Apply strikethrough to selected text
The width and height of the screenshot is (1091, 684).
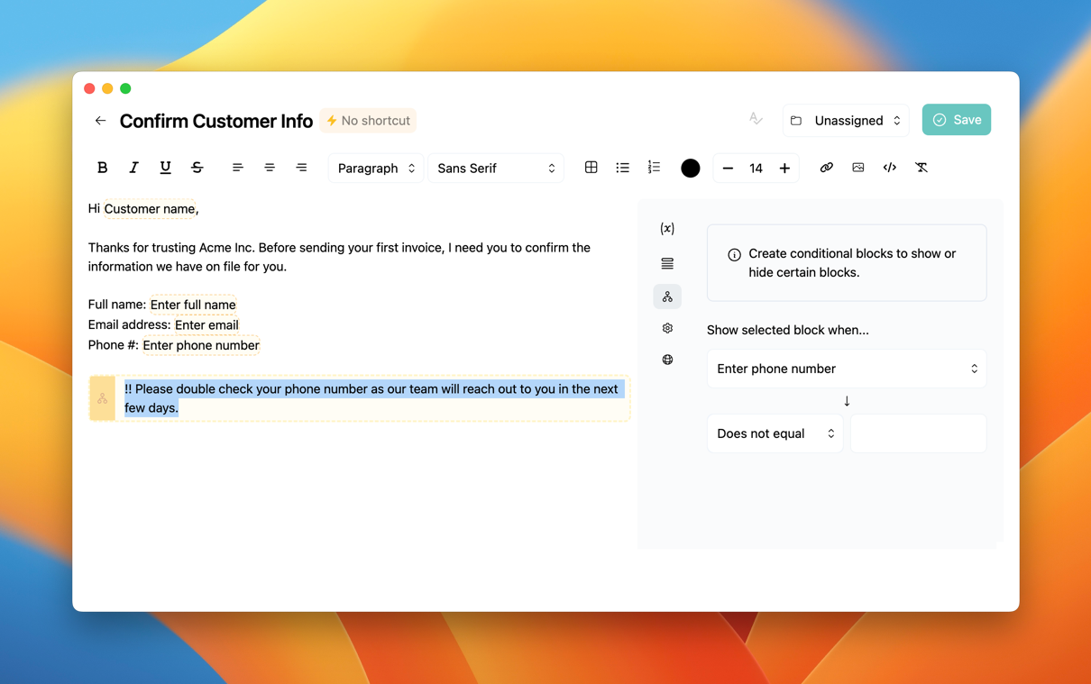(197, 168)
